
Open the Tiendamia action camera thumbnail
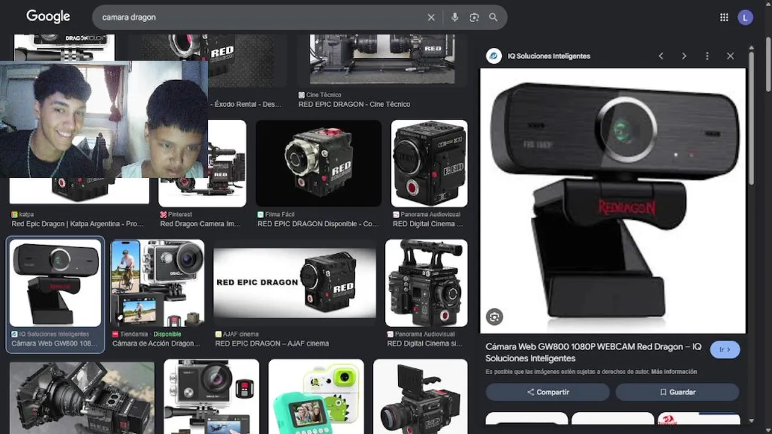(x=157, y=283)
